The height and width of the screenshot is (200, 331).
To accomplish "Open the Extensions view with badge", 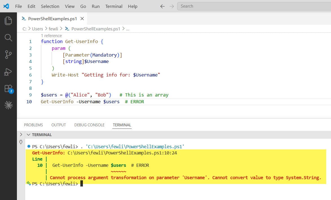I will tap(9, 89).
